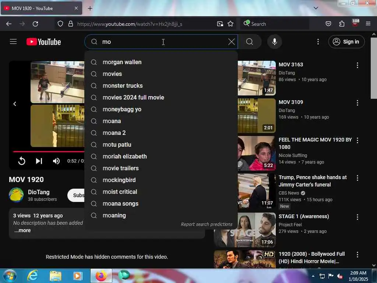Open options for 1920 (2008) Bollywood video
Image resolution: width=377 pixels, height=283 pixels.
click(x=357, y=254)
